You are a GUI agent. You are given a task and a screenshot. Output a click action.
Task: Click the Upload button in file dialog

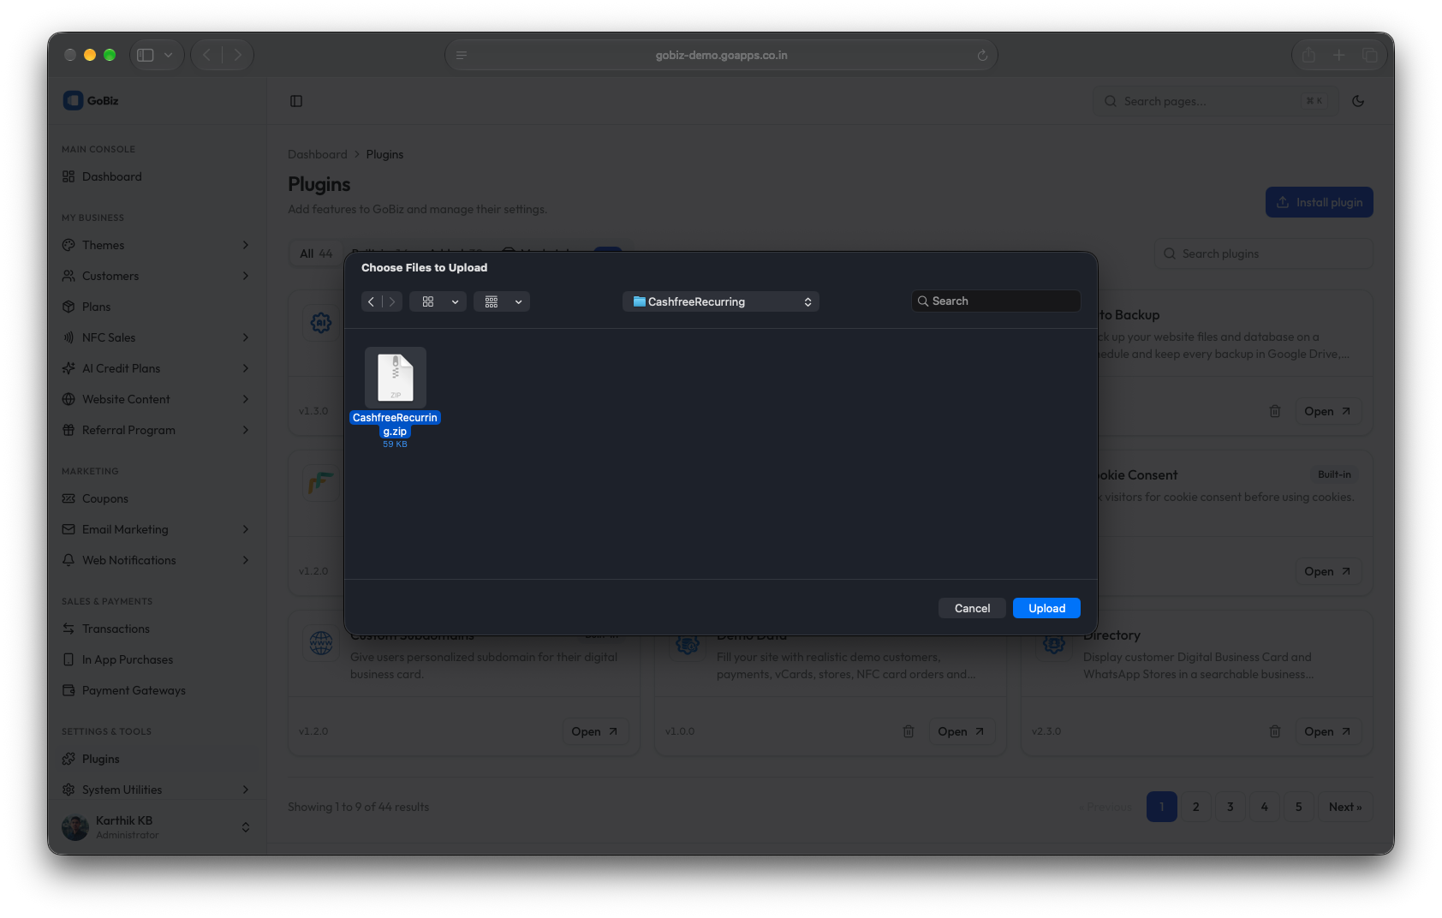point(1046,608)
